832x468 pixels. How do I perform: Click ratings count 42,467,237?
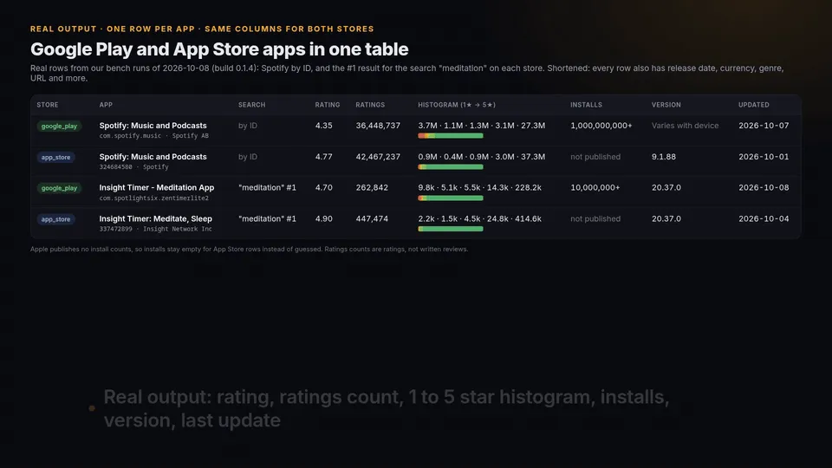(378, 157)
